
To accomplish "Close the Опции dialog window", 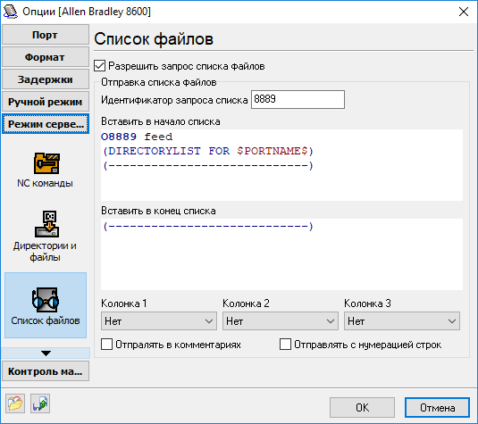I will click(464, 12).
